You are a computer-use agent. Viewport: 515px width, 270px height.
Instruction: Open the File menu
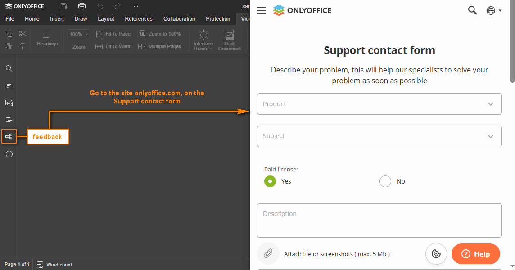10,19
